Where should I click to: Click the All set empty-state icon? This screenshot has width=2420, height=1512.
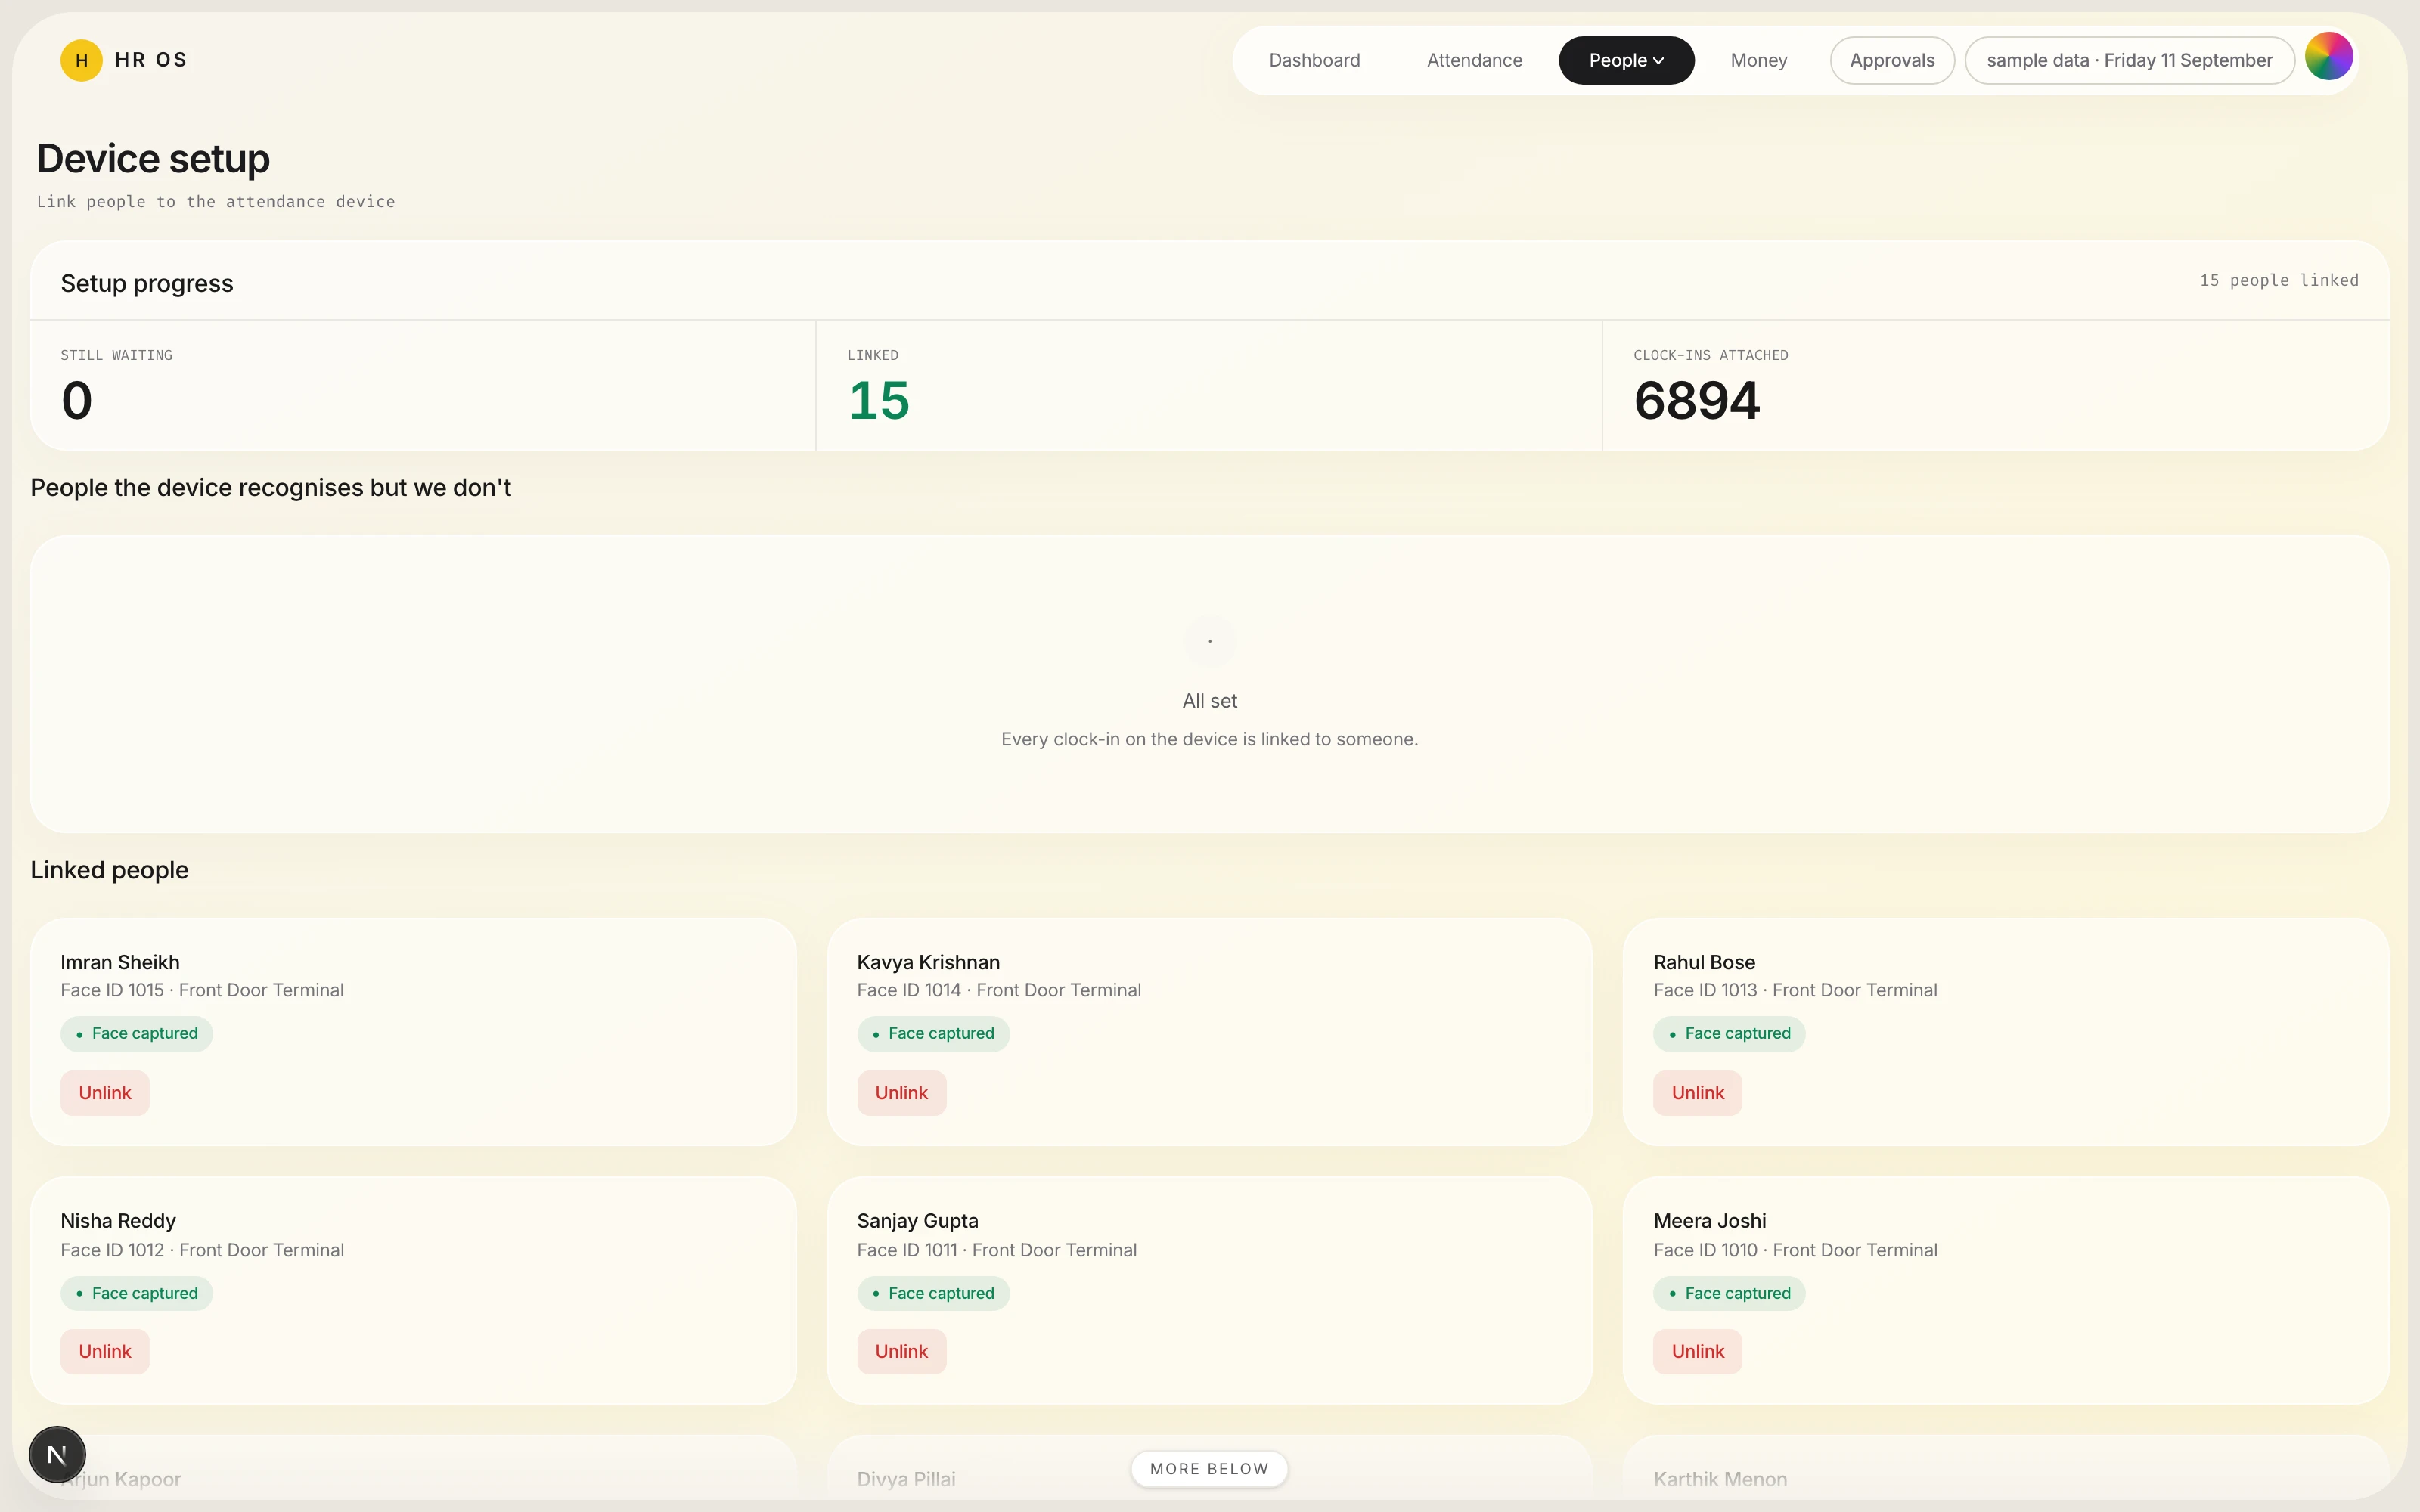point(1209,641)
